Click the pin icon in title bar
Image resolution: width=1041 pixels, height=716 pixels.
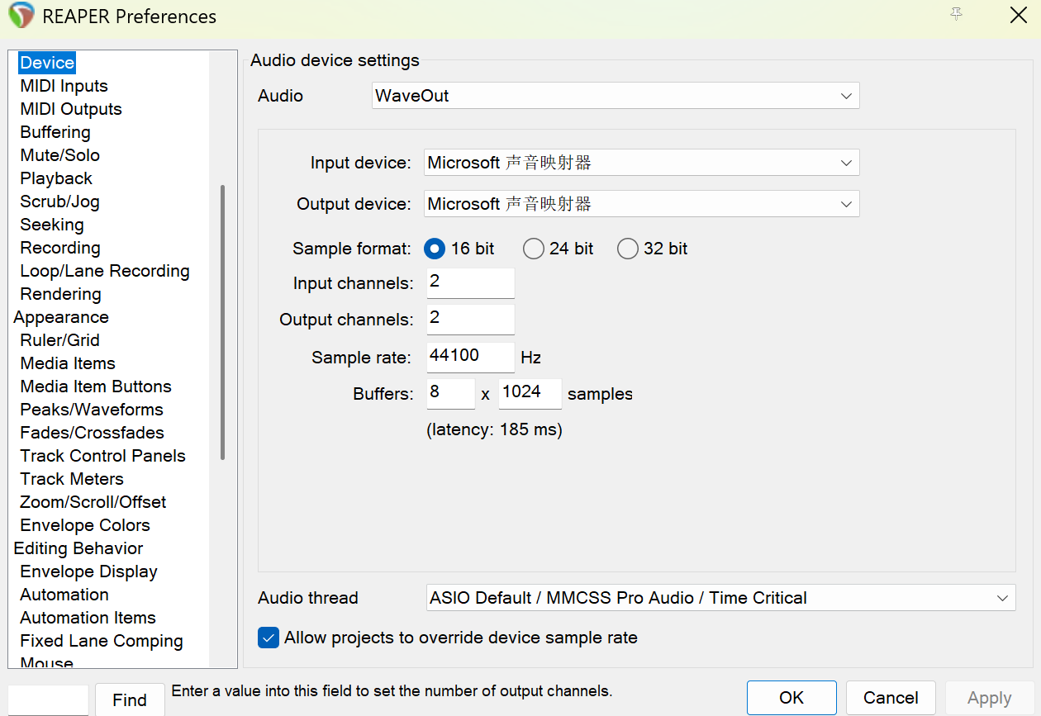click(957, 15)
